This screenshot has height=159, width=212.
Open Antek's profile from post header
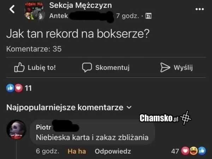point(59,16)
